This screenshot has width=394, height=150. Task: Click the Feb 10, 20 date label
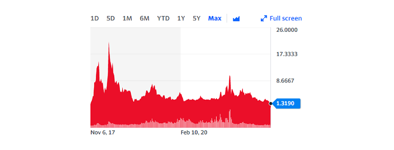click(x=194, y=133)
